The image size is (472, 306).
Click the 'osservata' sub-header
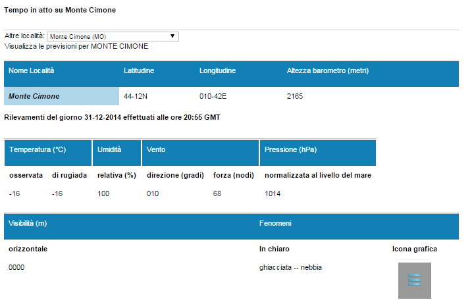tap(26, 176)
